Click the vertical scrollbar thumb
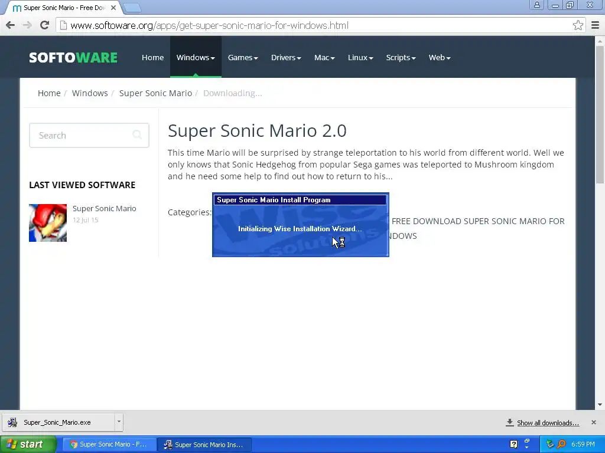 (600, 114)
